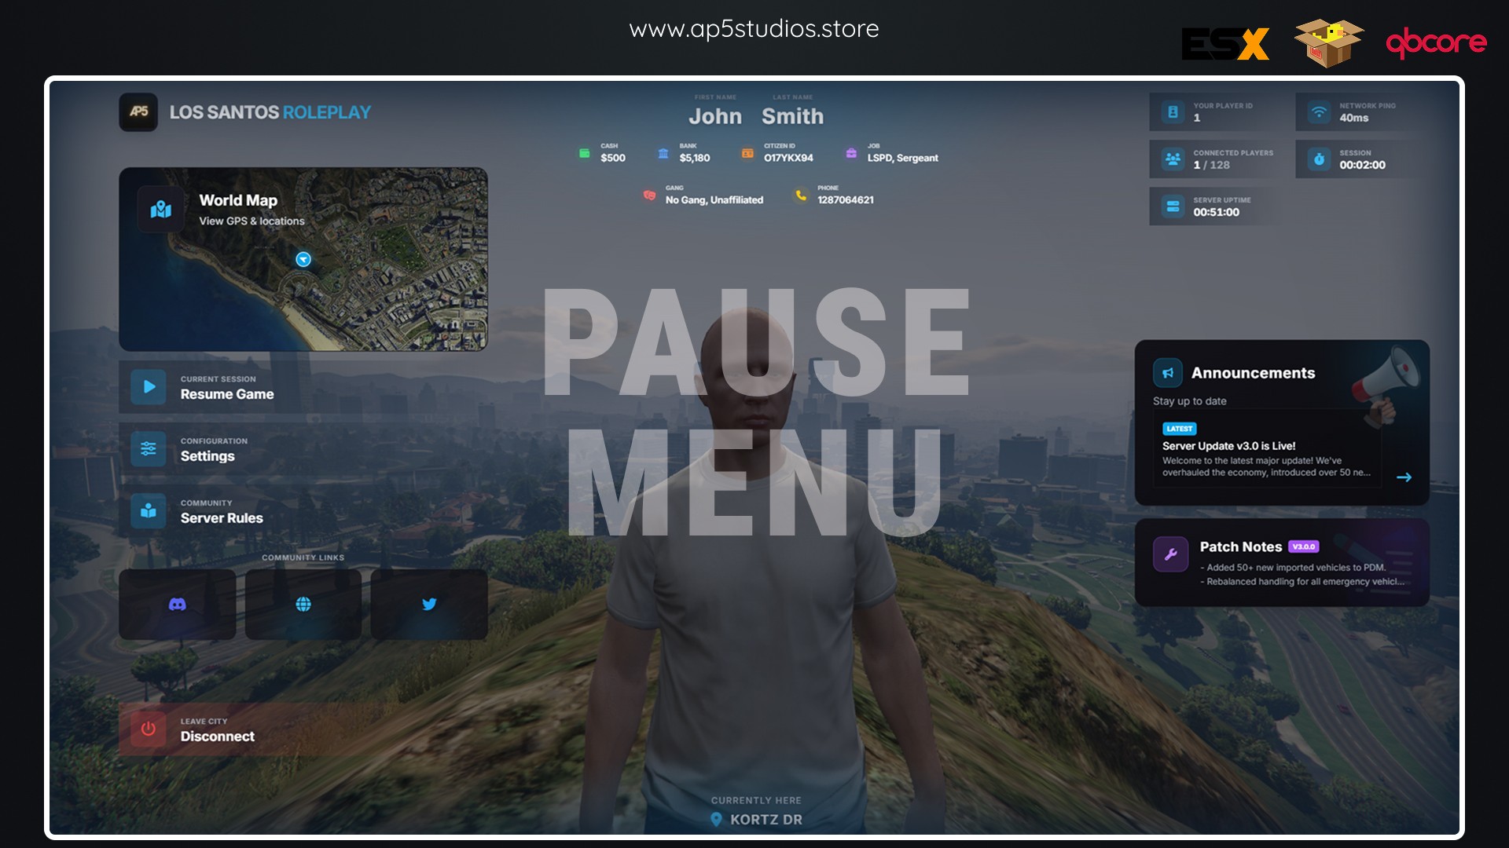Image resolution: width=1509 pixels, height=848 pixels.
Task: Click the Settings sliders icon
Action: (149, 448)
